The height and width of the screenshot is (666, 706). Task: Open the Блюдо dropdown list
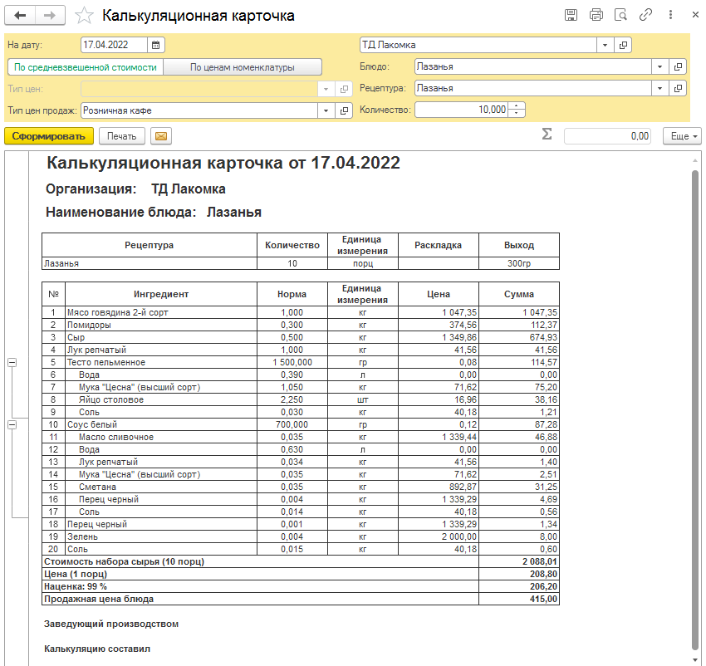659,66
